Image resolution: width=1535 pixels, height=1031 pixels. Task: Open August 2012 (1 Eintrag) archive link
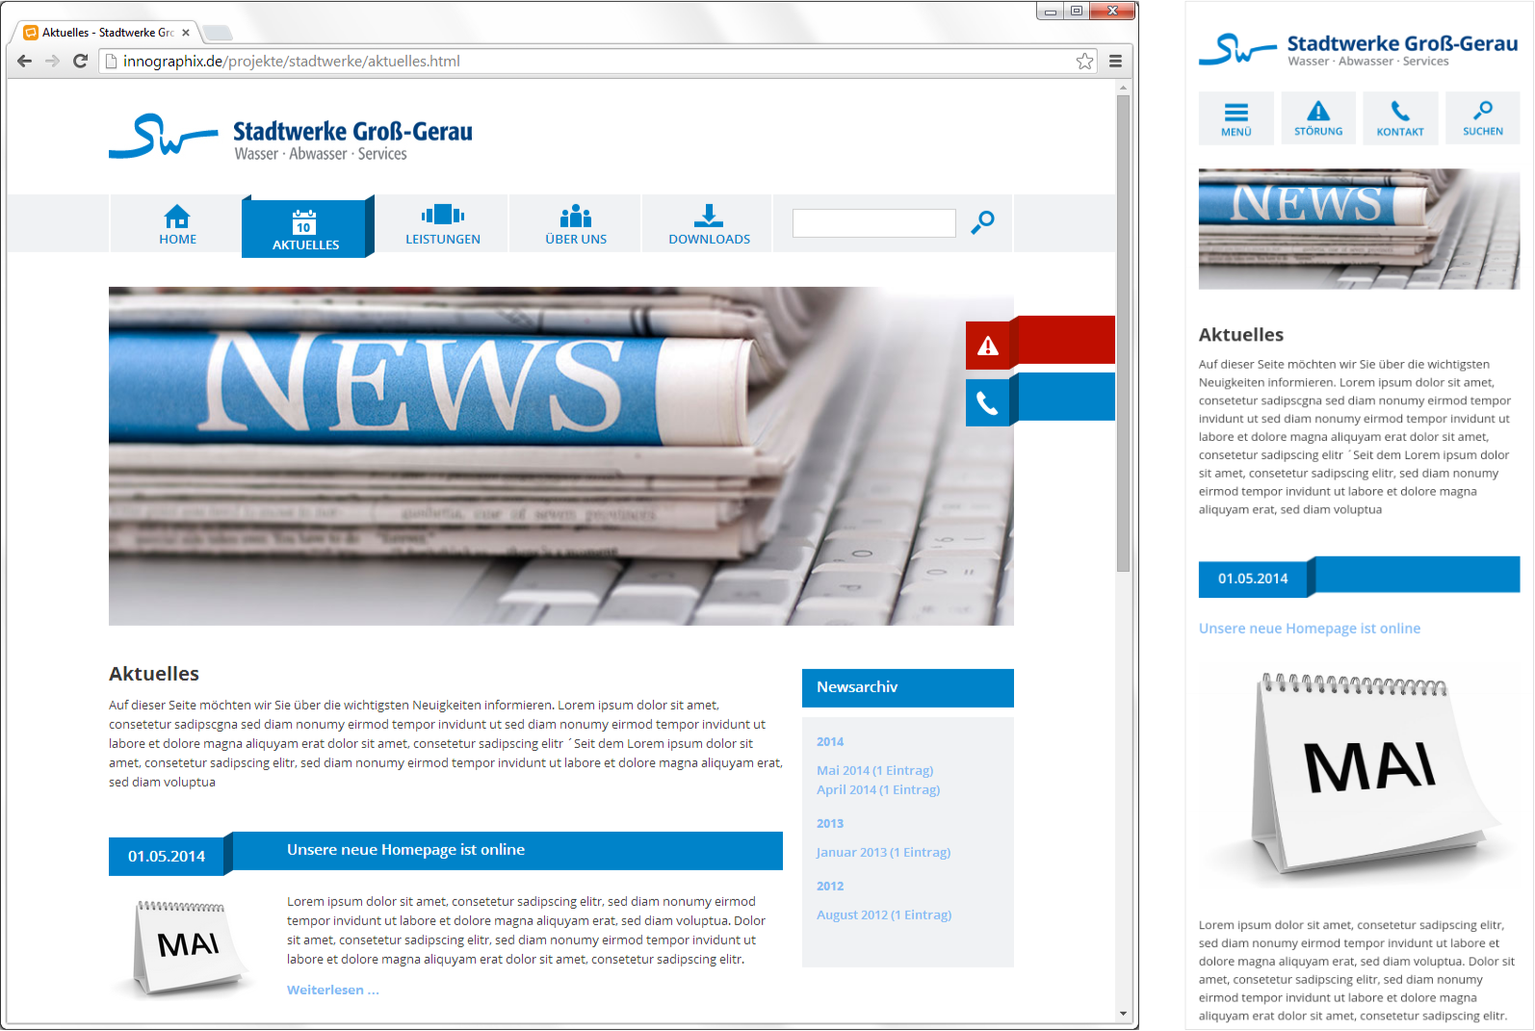coord(884,915)
